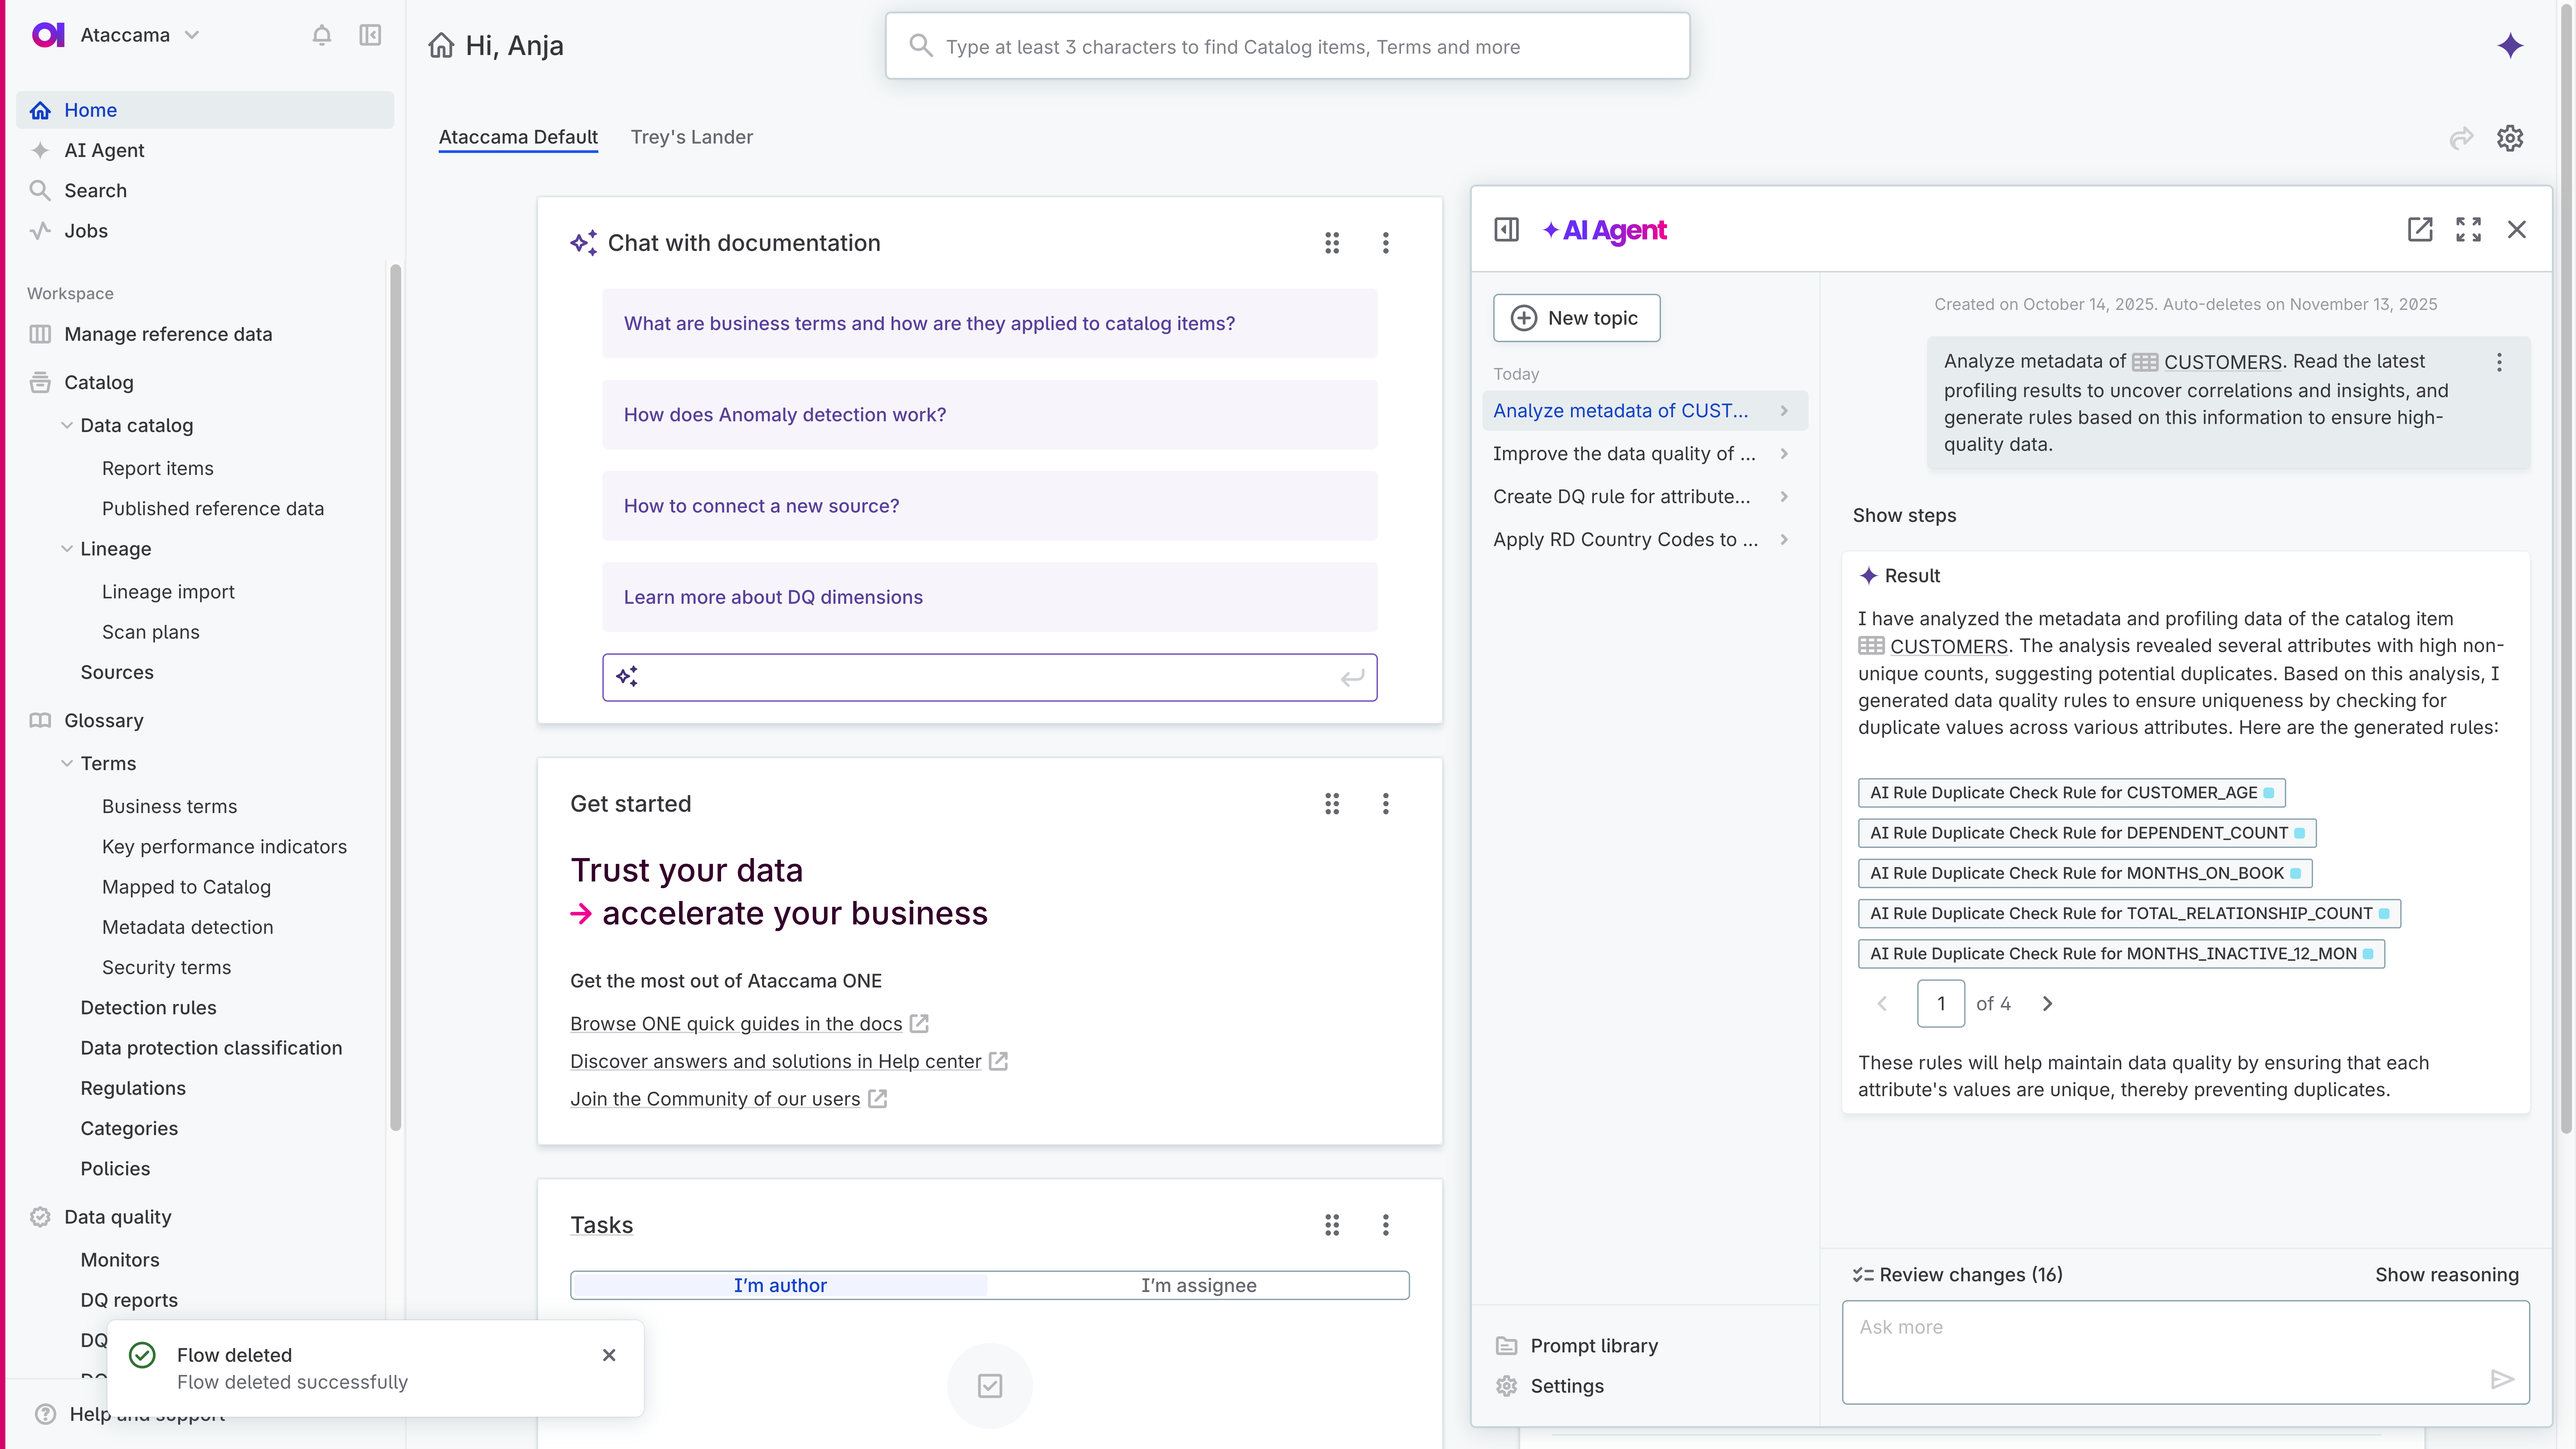
Task: Open Browse ONE quick guides in the docs link
Action: pos(736,1024)
